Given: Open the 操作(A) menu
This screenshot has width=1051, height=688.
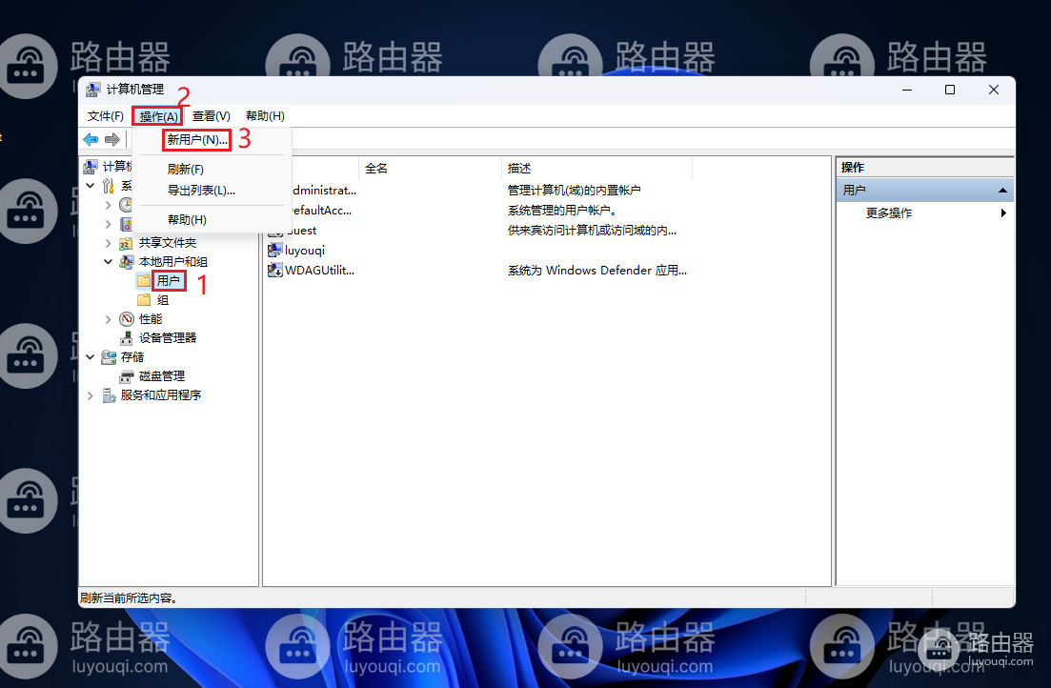Looking at the screenshot, I should (x=158, y=116).
